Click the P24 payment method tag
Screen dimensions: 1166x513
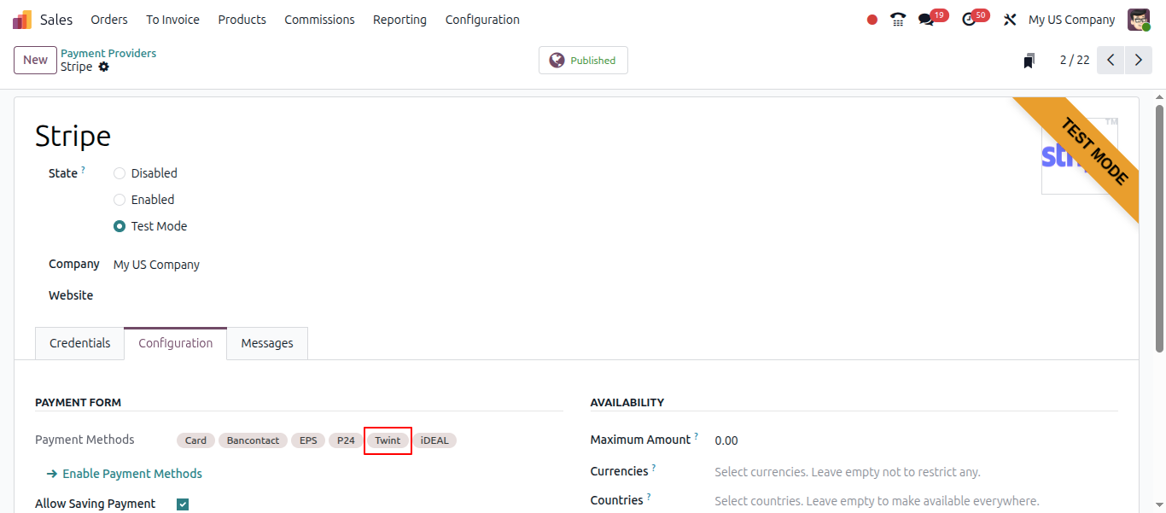(x=346, y=440)
